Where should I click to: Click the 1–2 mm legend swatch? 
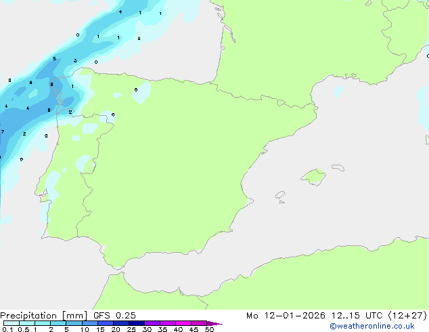click(43, 323)
